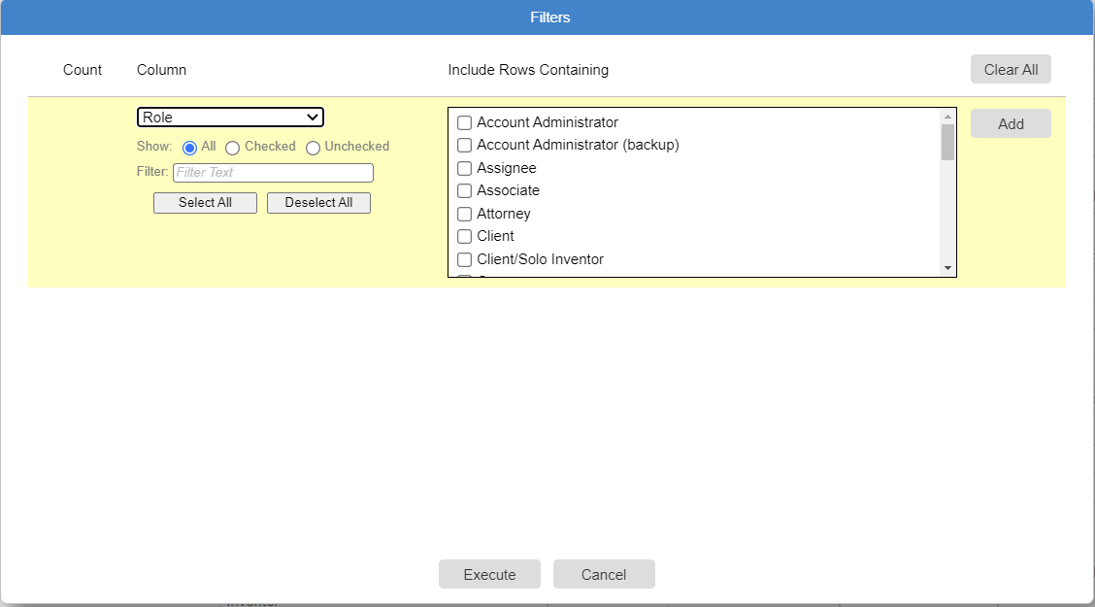Click the Clear All button

tap(1011, 69)
